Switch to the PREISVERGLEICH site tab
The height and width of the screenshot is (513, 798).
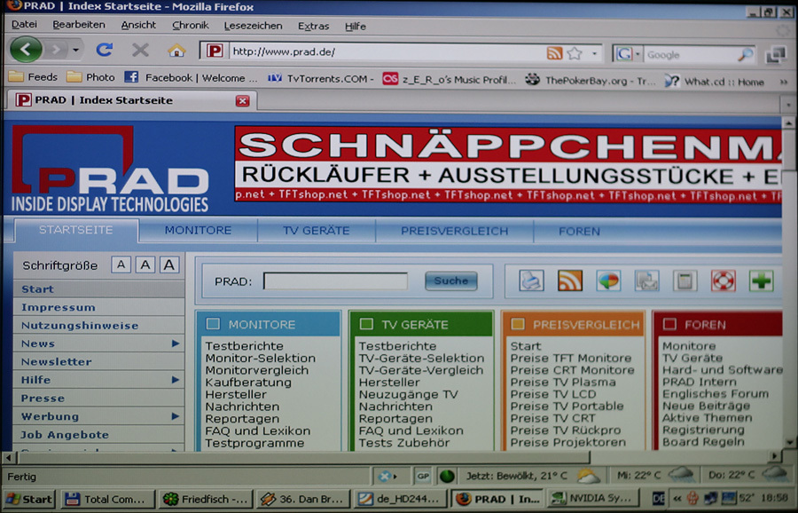455,232
